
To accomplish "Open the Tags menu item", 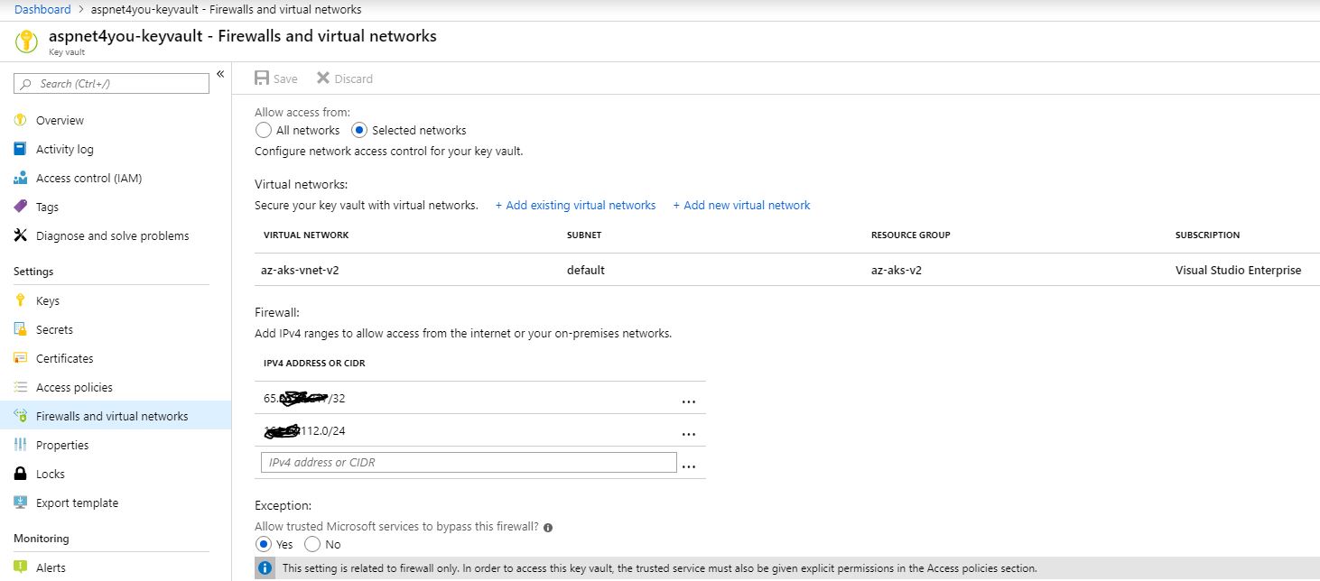I will click(47, 207).
